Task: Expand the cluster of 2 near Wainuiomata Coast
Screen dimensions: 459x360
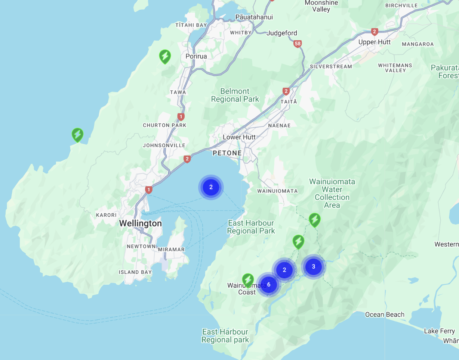Action: [x=284, y=270]
